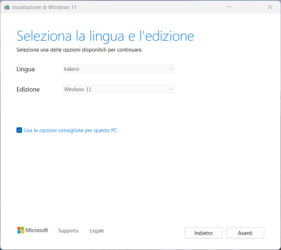Click the 'Seleziona la lingua e l'edizione' heading
This screenshot has height=250, width=281.
[x=105, y=36]
